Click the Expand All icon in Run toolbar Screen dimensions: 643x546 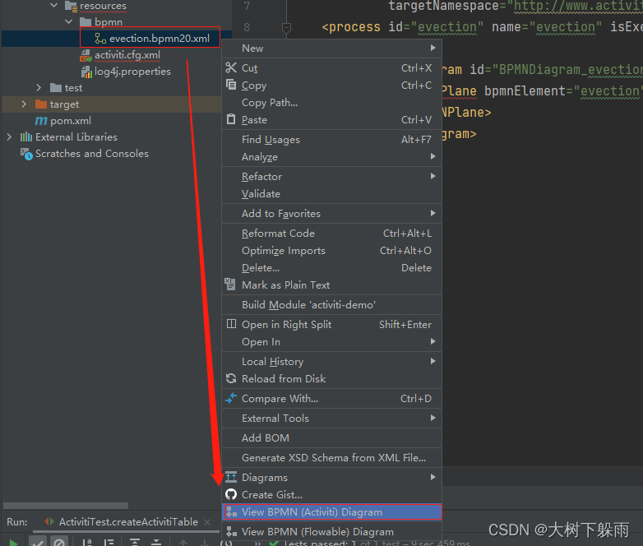[x=135, y=543]
